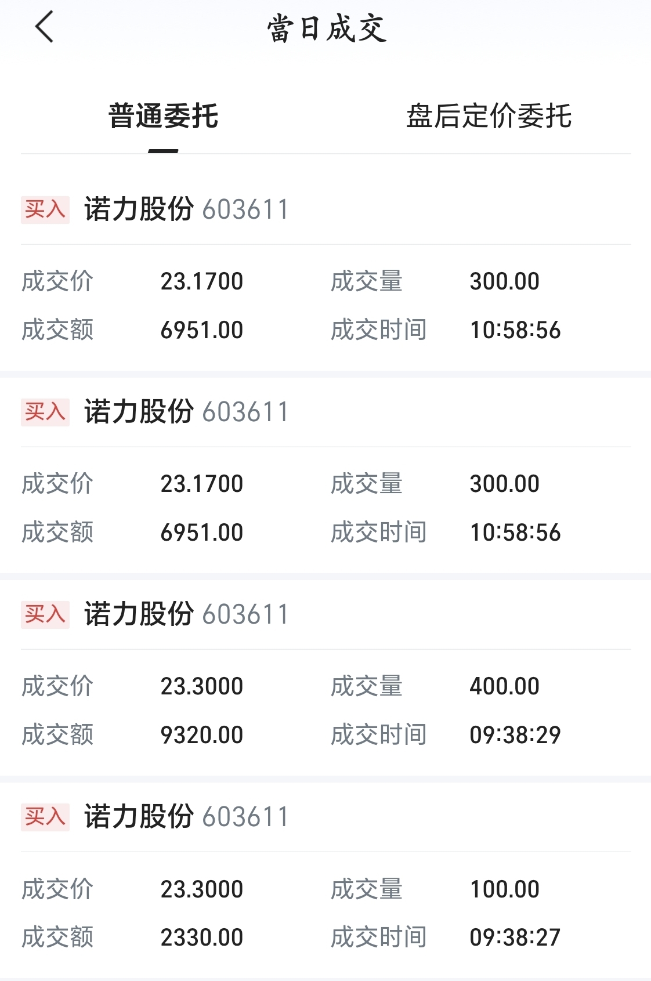651x981 pixels.
Task: Click the 當日成交 page title
Action: click(x=327, y=28)
